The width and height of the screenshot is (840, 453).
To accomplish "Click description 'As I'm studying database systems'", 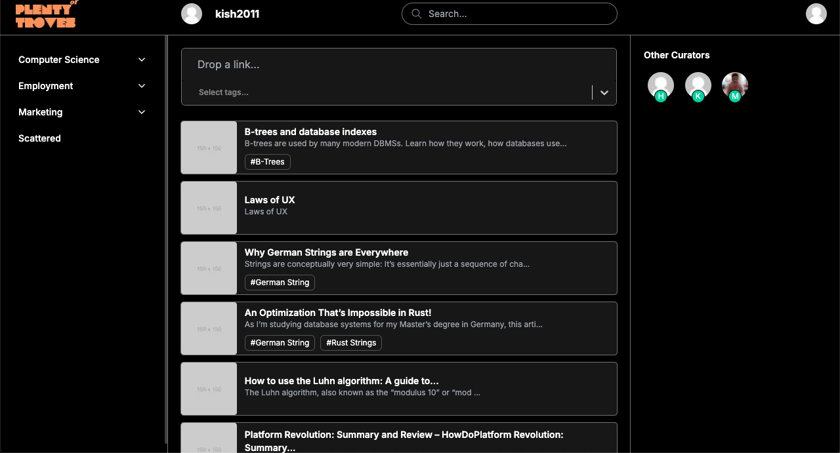I will click(394, 325).
